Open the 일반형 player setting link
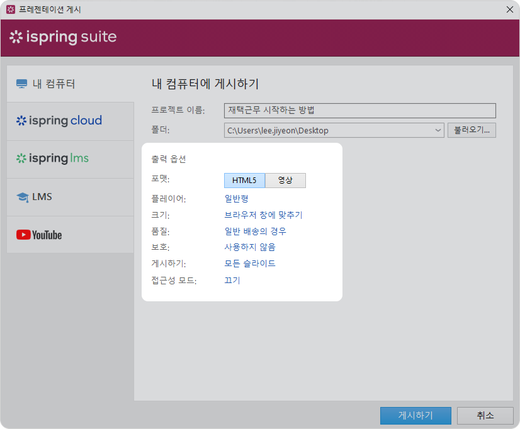 (237, 199)
